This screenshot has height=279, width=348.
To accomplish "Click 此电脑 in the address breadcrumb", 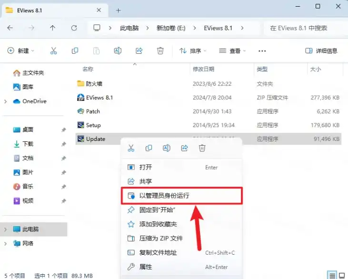I will point(129,28).
